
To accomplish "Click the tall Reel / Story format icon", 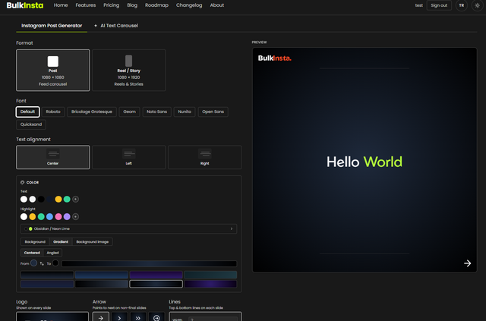I will pos(128,61).
